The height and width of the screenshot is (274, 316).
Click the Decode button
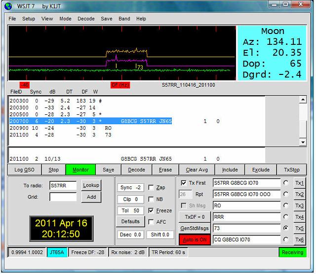(137, 170)
